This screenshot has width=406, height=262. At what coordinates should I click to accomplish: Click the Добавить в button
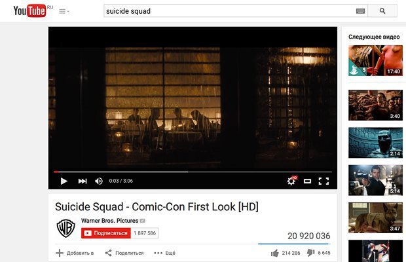75,253
